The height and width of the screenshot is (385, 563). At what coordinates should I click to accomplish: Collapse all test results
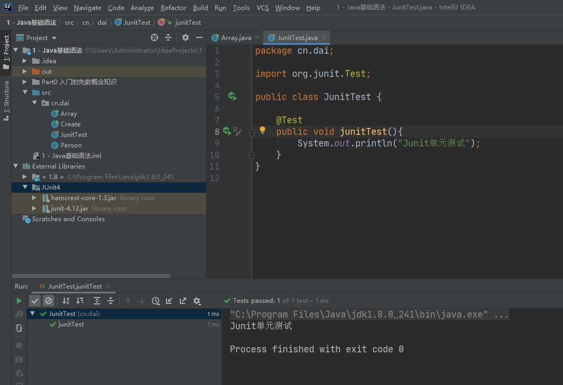pos(111,301)
